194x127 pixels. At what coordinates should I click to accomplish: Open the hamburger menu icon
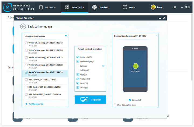175,8
